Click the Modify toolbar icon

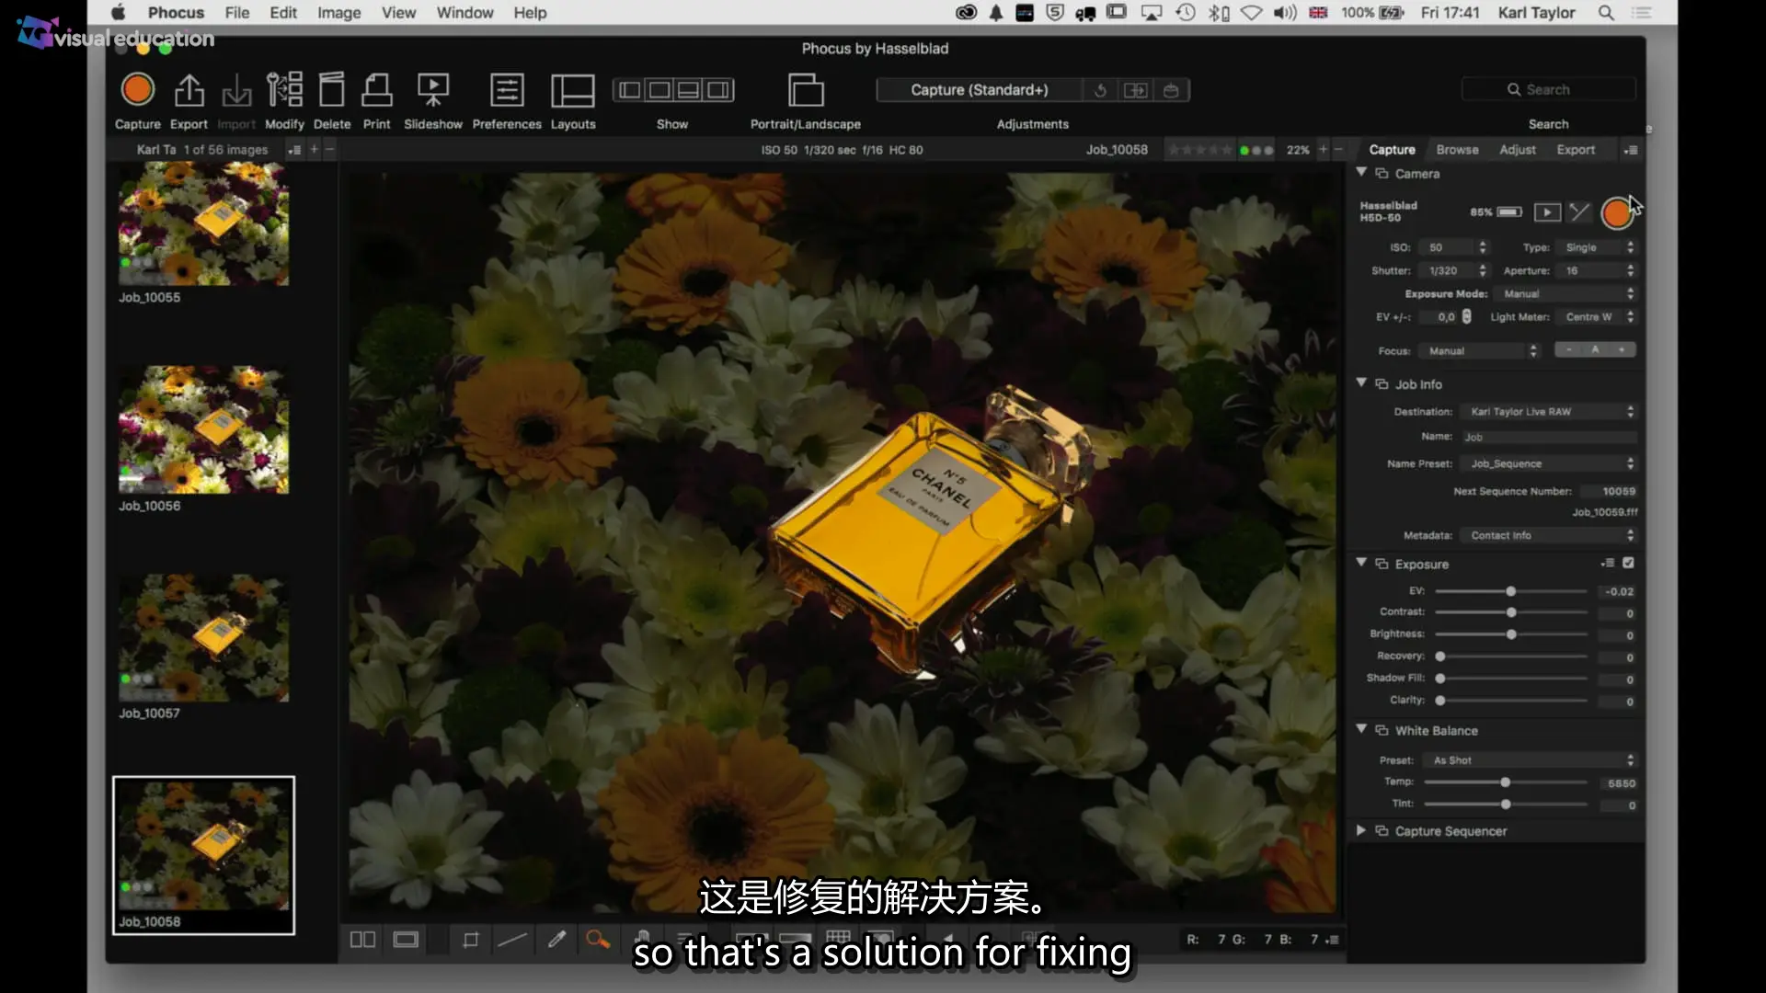coord(284,90)
